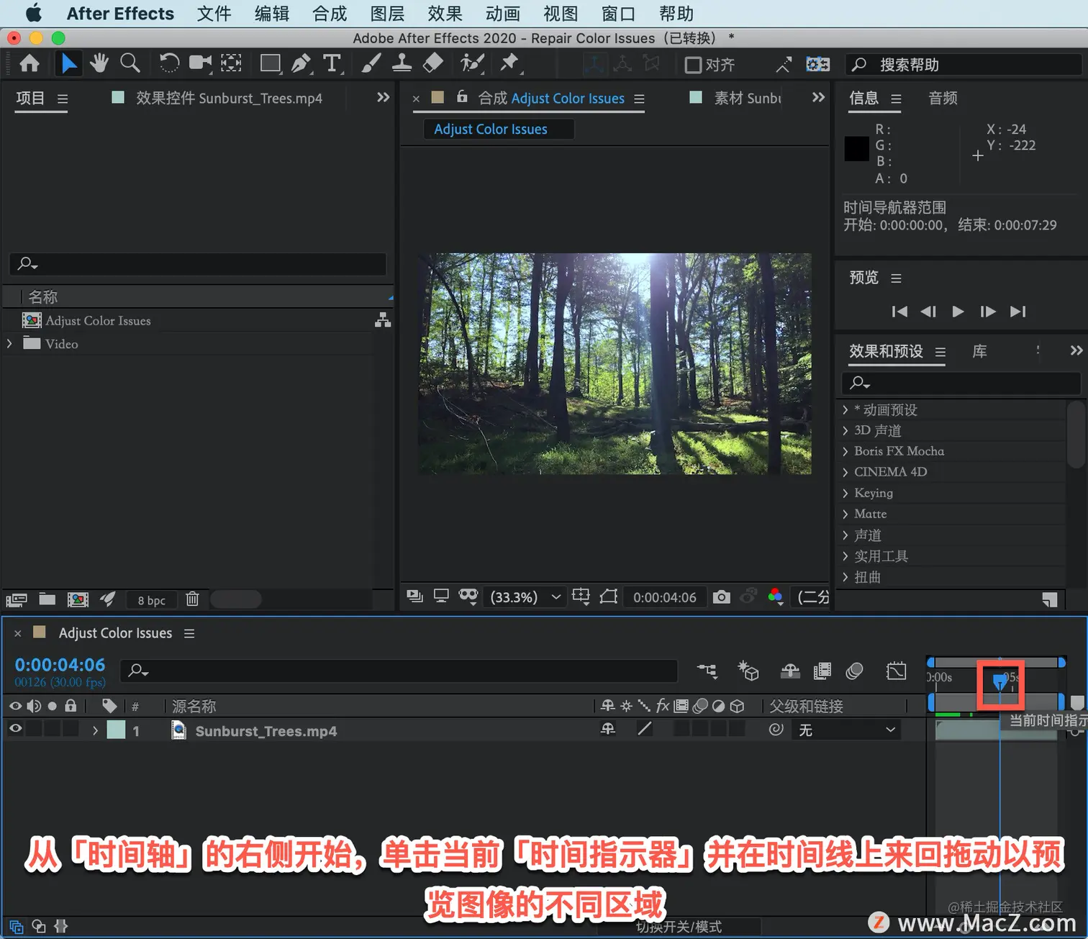Toggle shy layers hiding in timeline
The height and width of the screenshot is (939, 1088).
[x=790, y=671]
